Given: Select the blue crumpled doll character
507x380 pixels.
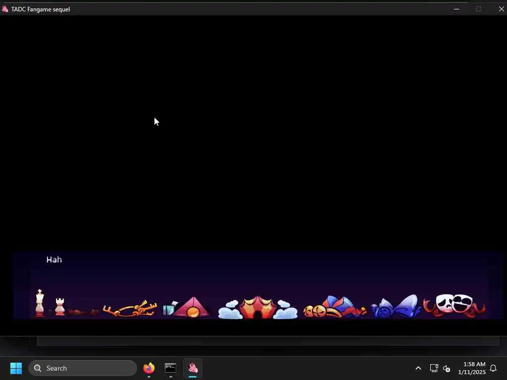Looking at the screenshot, I should point(396,306).
